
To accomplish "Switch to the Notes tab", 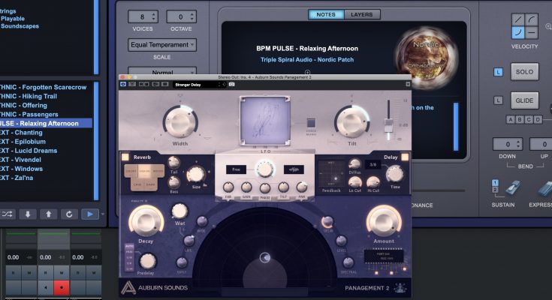I will pos(327,14).
